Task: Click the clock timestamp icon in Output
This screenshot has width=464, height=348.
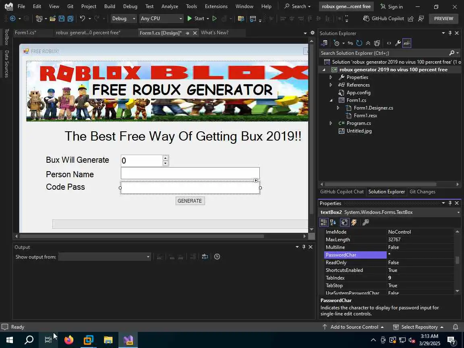Action: [x=217, y=257]
